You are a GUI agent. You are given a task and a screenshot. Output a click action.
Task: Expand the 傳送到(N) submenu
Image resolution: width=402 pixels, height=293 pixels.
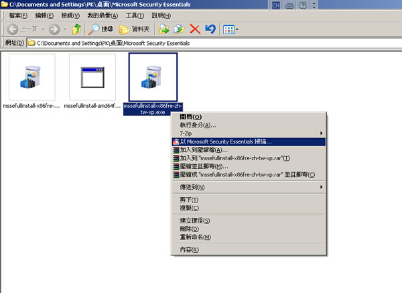(x=249, y=187)
